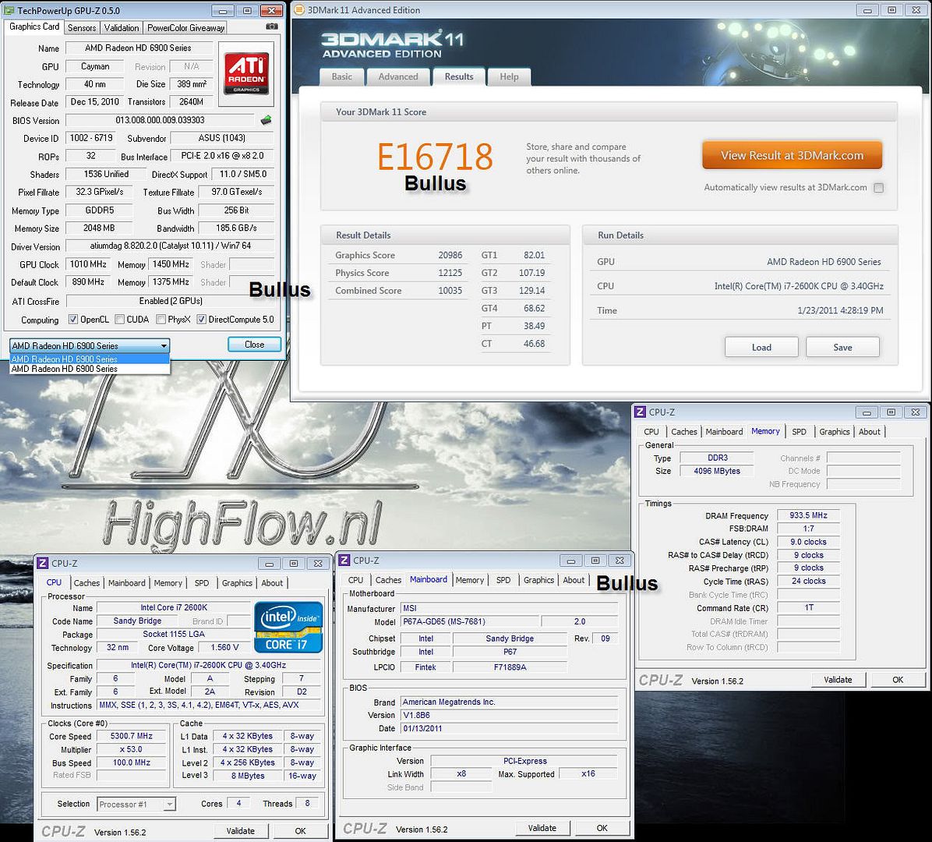Viewport: 932px width, 842px height.
Task: Click the Multiplier x 53.0 value
Action: [x=132, y=749]
